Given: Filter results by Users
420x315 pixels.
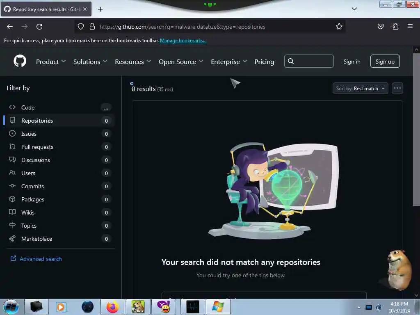Looking at the screenshot, I should click(x=60, y=173).
